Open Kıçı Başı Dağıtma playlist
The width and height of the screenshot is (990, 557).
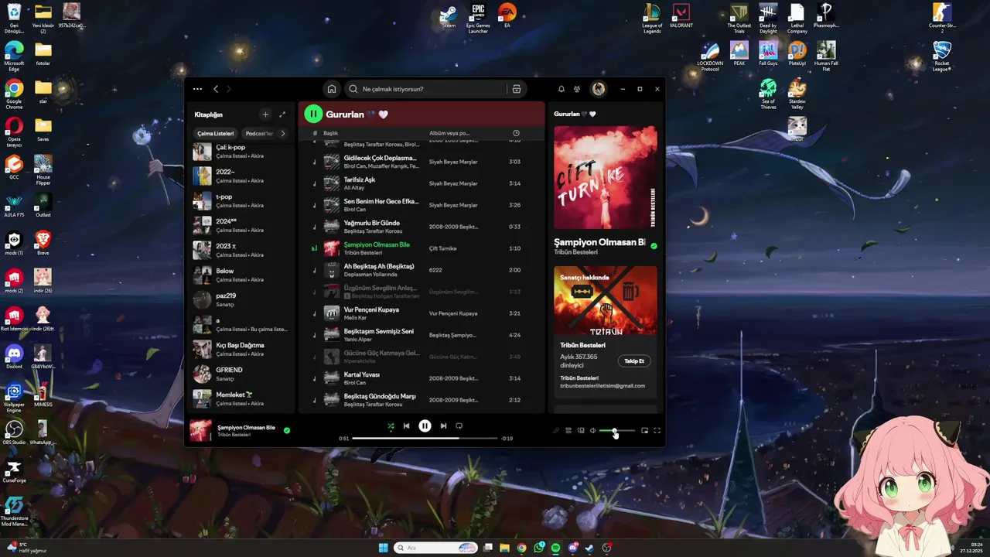click(x=241, y=350)
